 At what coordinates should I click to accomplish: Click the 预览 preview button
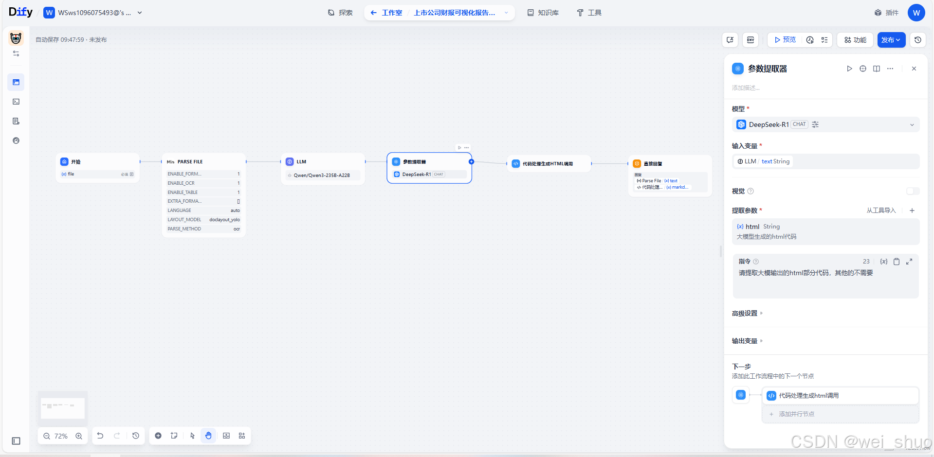point(785,40)
